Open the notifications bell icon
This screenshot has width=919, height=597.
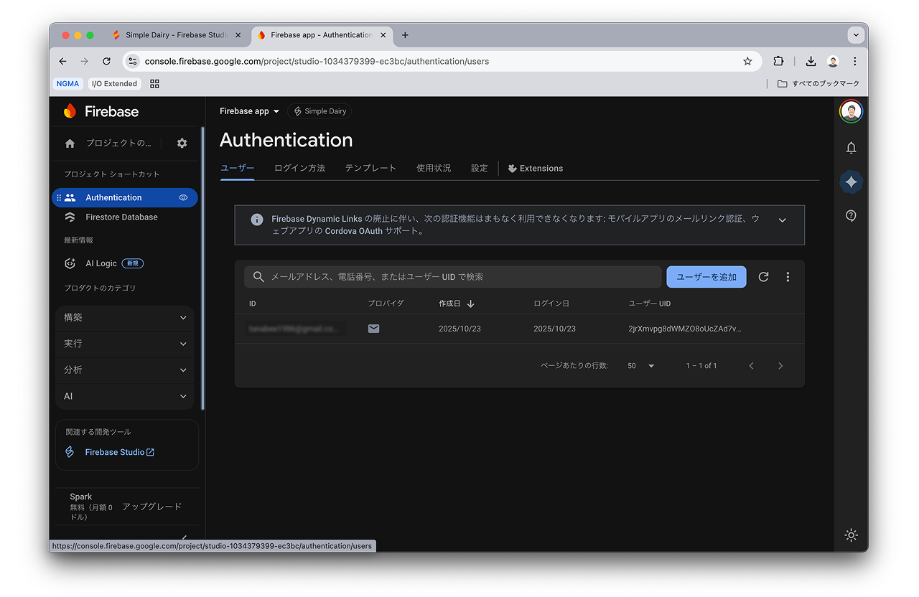(x=851, y=147)
